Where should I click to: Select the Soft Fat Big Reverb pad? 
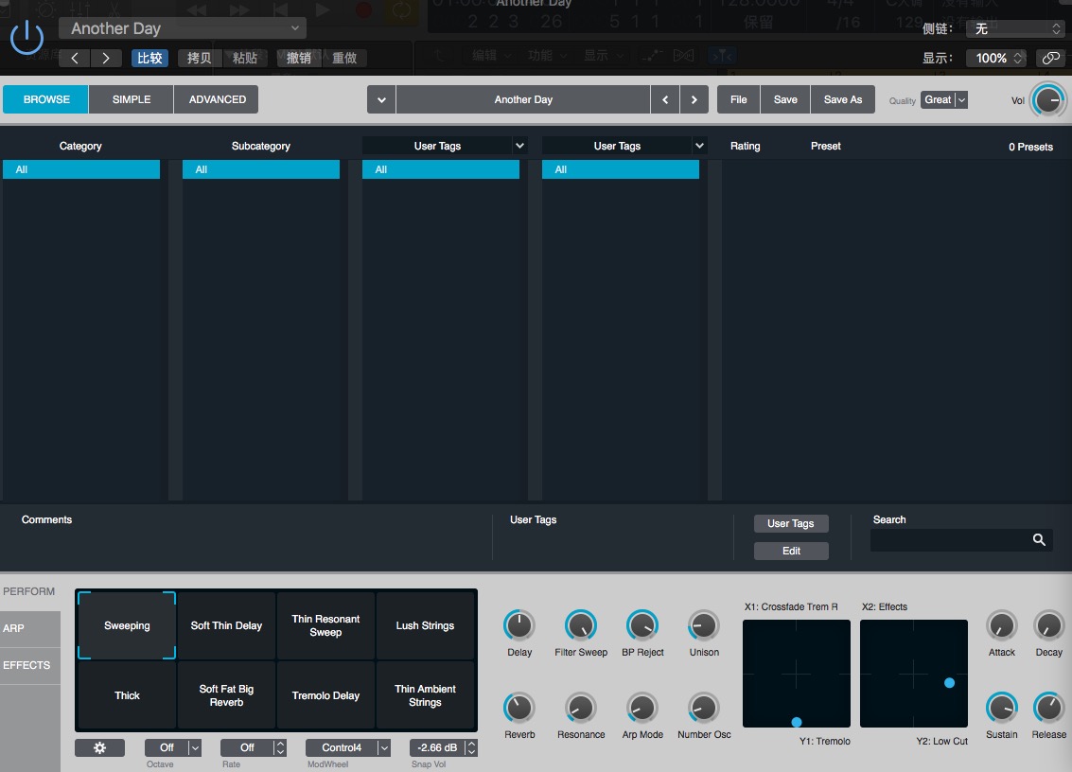click(x=226, y=695)
